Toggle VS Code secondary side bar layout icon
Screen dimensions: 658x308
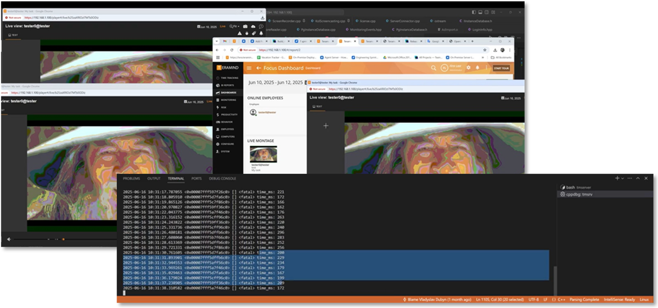tap(486, 12)
